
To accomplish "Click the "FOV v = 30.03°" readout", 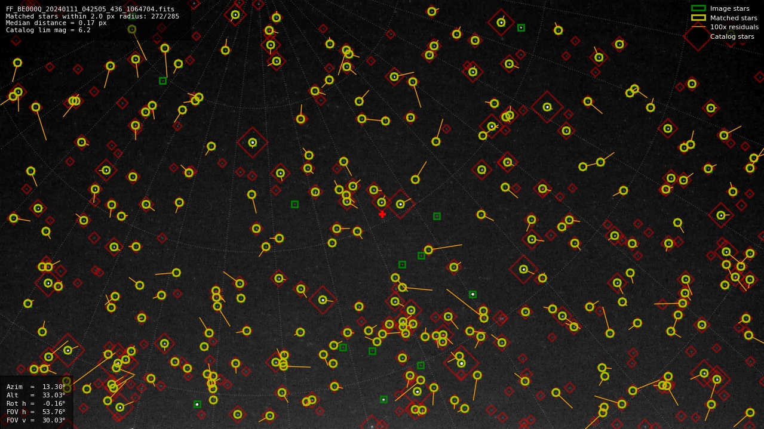I will coord(36,420).
